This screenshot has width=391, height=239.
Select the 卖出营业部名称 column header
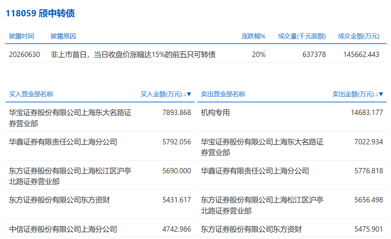tap(223, 94)
